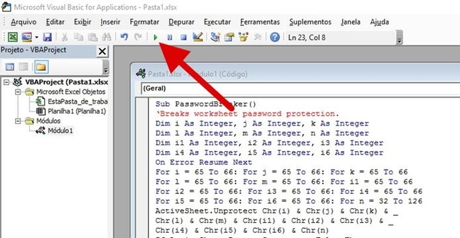460x238 pixels.
Task: Open the Janela menu
Action: 351,22
